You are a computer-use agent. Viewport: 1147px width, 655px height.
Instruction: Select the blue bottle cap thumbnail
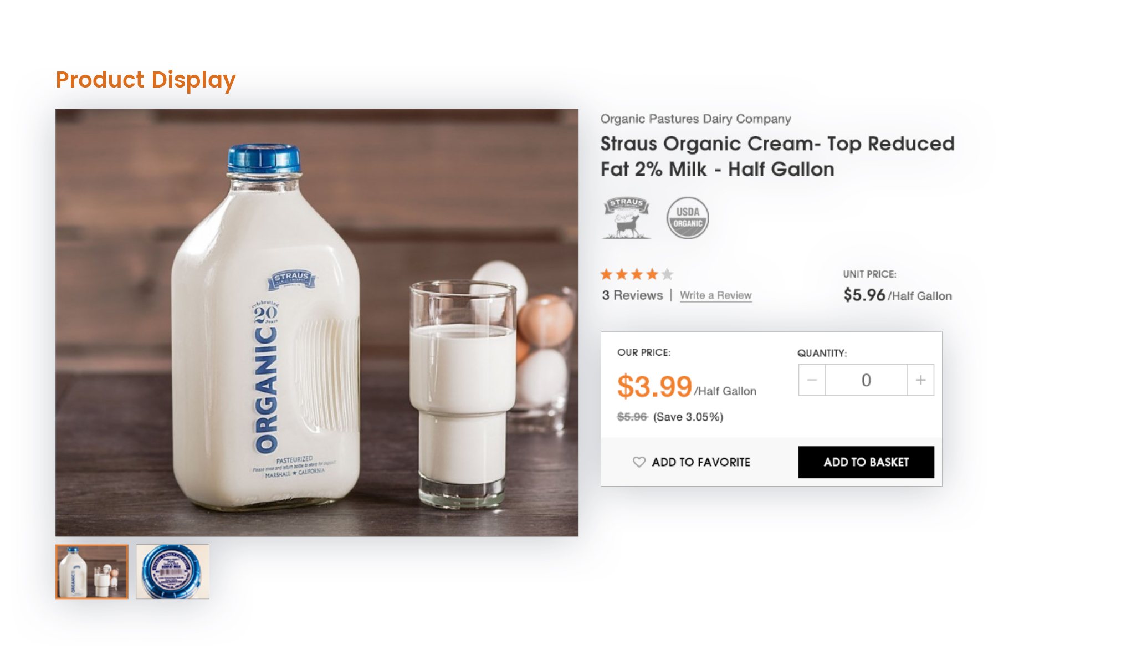[x=173, y=571]
